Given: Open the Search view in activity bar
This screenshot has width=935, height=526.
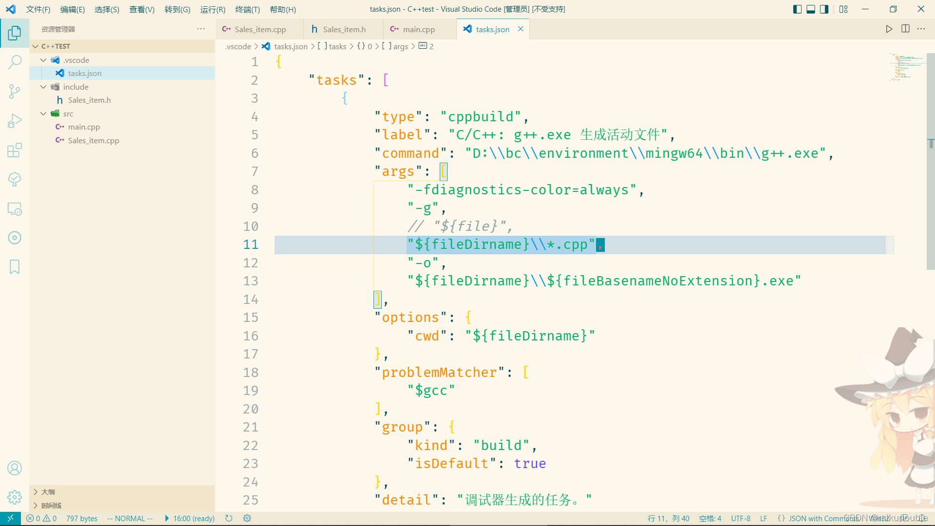Looking at the screenshot, I should click(x=15, y=62).
